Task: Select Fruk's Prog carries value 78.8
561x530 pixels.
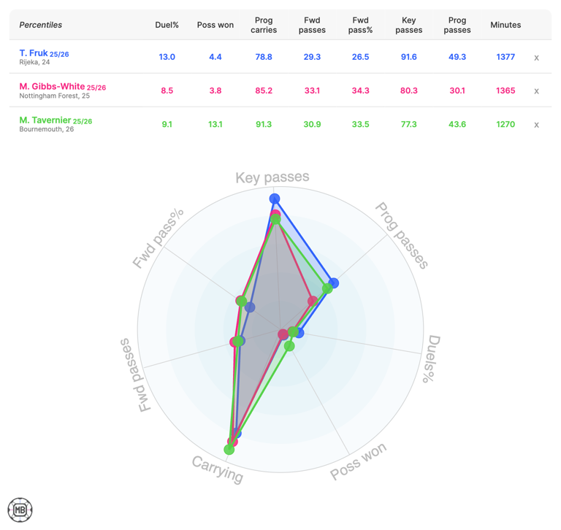Action: 264,57
